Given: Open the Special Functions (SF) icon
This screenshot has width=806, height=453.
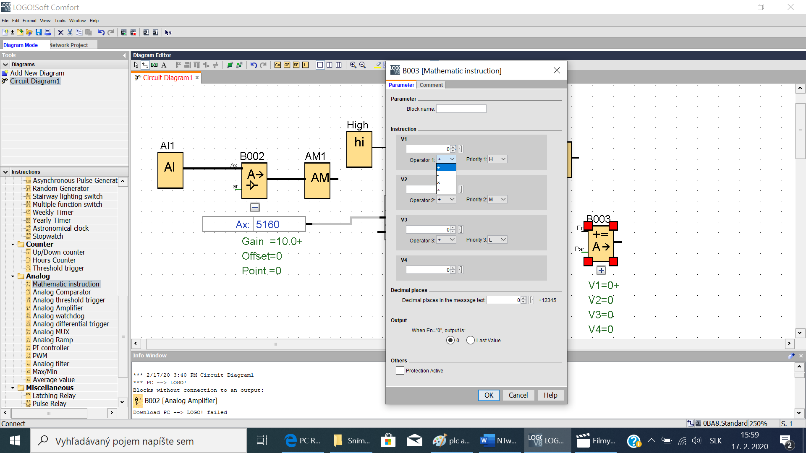Looking at the screenshot, I should coord(296,65).
